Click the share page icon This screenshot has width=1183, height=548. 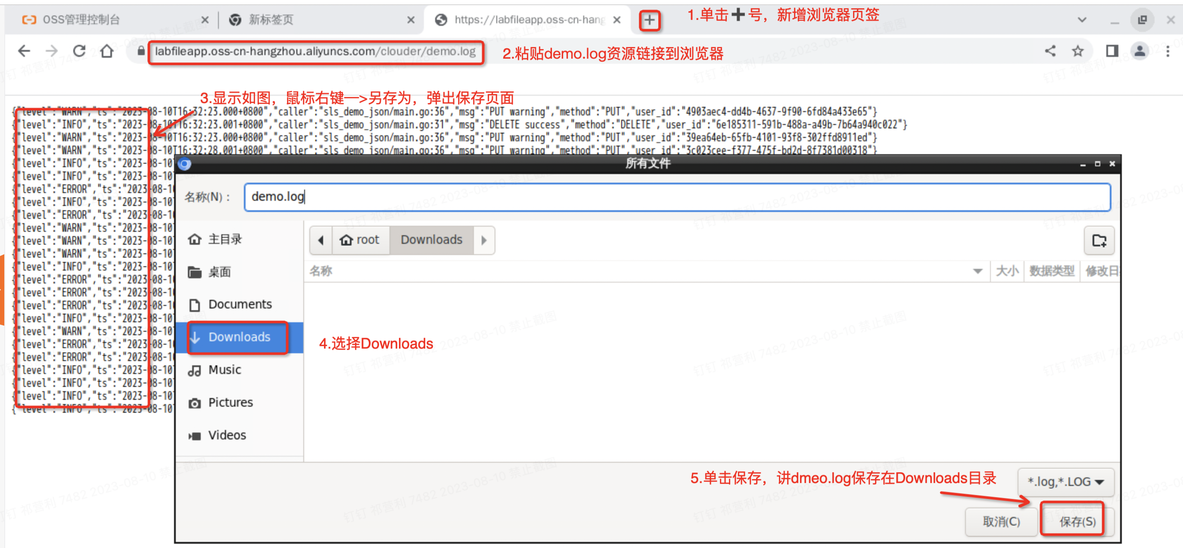coord(1050,51)
